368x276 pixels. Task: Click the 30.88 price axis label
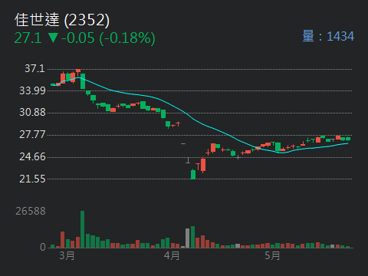tap(32, 112)
